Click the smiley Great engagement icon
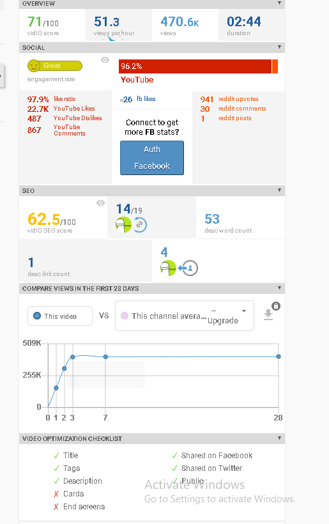 pyautogui.click(x=34, y=66)
